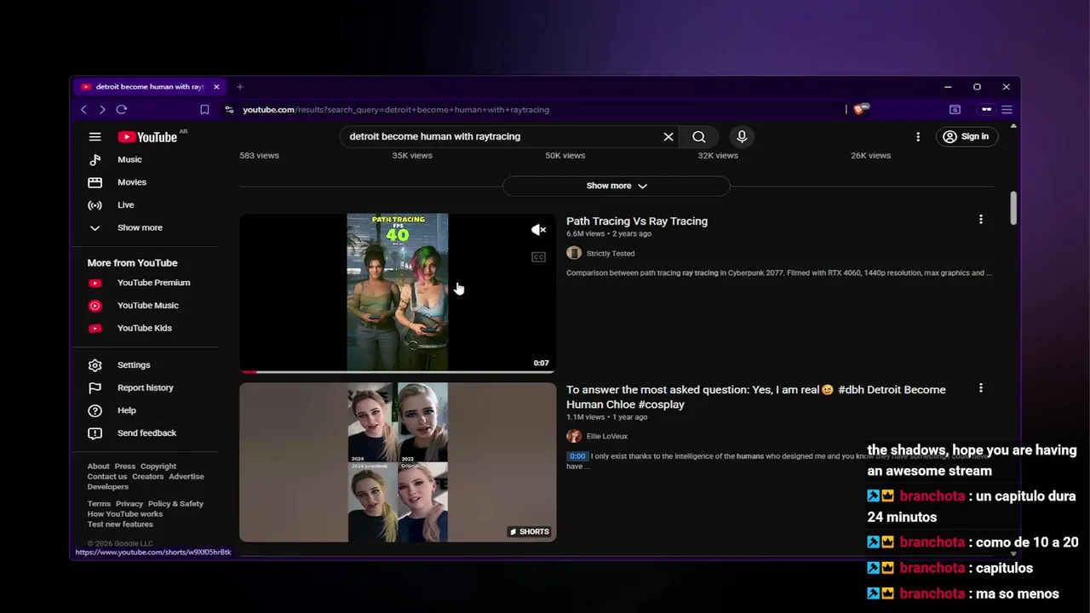Jump to 0:00 timestamp chip
The image size is (1090, 613).
(x=577, y=456)
